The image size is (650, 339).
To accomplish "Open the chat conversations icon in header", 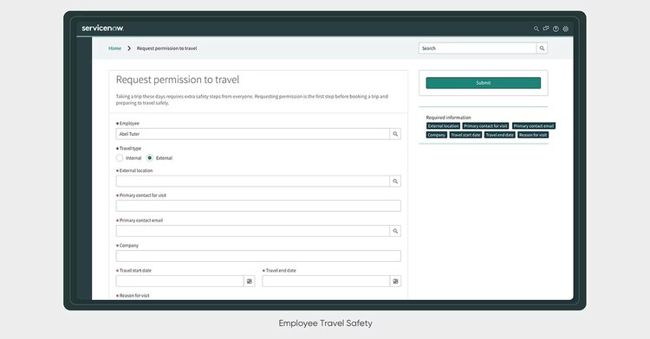I will point(546,29).
